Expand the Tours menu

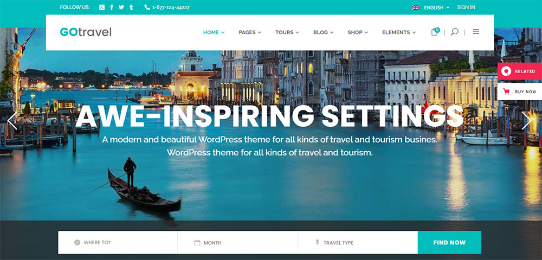click(287, 32)
